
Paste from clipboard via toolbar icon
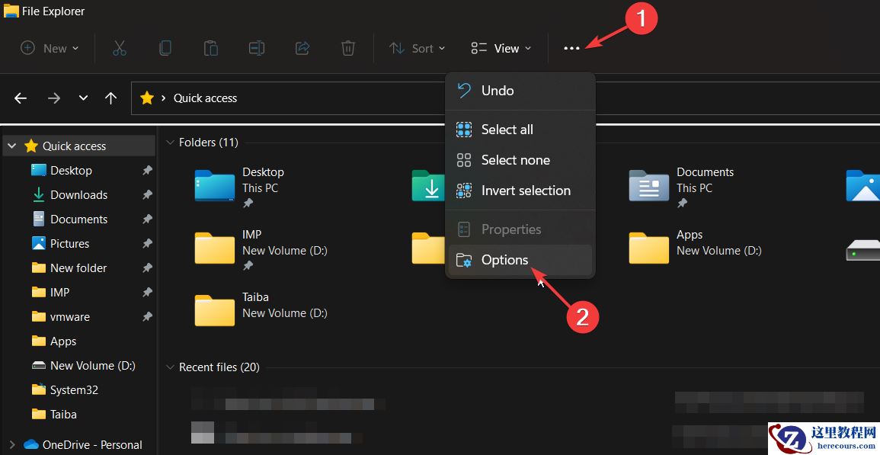point(211,48)
